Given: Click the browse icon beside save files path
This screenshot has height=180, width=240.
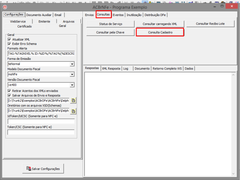Looking at the screenshot, I should (x=73, y=100).
